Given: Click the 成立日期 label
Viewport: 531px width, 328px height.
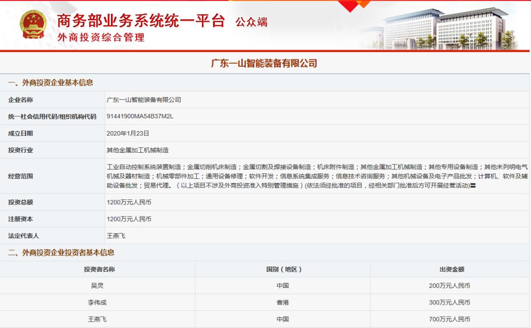Looking at the screenshot, I should (x=21, y=133).
